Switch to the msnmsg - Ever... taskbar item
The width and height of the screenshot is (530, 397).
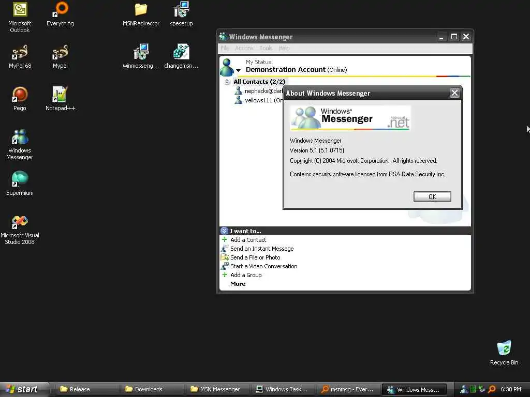(x=348, y=389)
